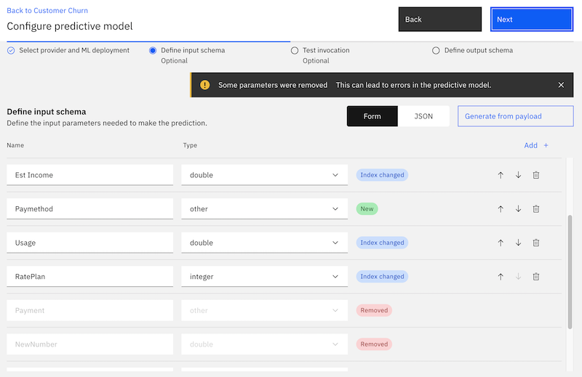
Task: Open type dropdown for Est Income
Action: (x=264, y=175)
